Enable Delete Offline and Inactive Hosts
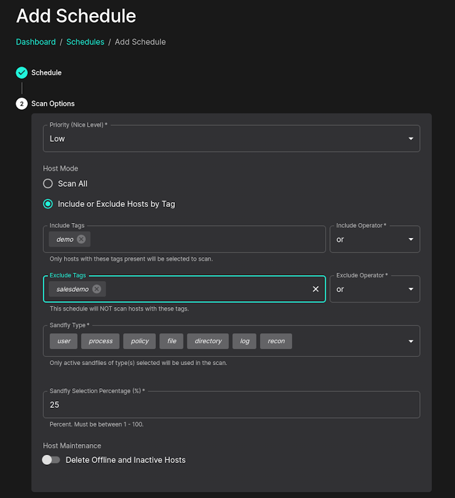 51,459
